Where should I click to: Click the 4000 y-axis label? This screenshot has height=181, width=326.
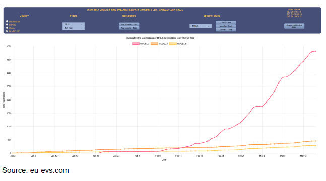pos(9,46)
